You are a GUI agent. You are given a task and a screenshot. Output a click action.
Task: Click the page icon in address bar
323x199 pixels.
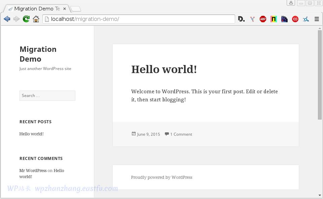47,19
